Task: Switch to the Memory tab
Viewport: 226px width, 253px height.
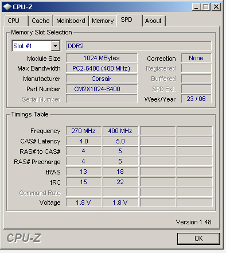Action: click(x=103, y=21)
